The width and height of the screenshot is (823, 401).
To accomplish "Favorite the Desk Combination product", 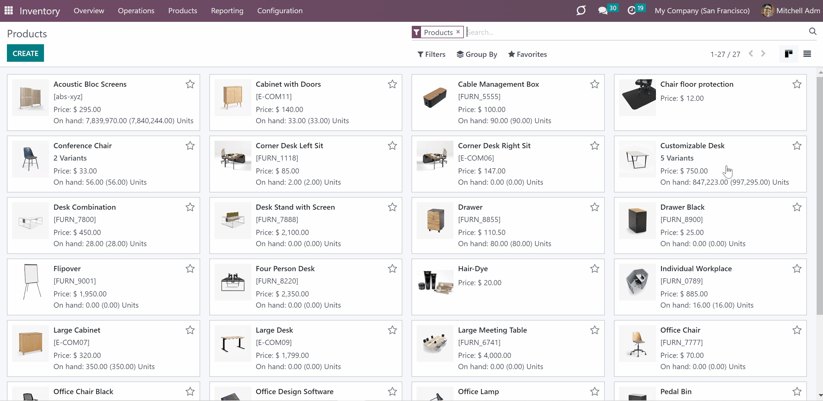I will [x=190, y=207].
